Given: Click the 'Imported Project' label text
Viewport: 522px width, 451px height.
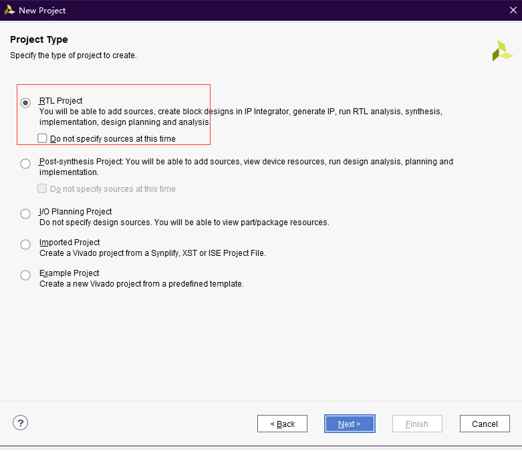Looking at the screenshot, I should pos(70,243).
